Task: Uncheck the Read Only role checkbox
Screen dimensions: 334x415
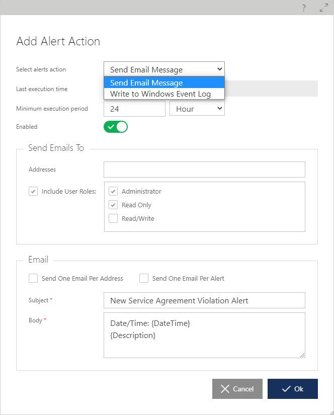Action: click(x=113, y=205)
